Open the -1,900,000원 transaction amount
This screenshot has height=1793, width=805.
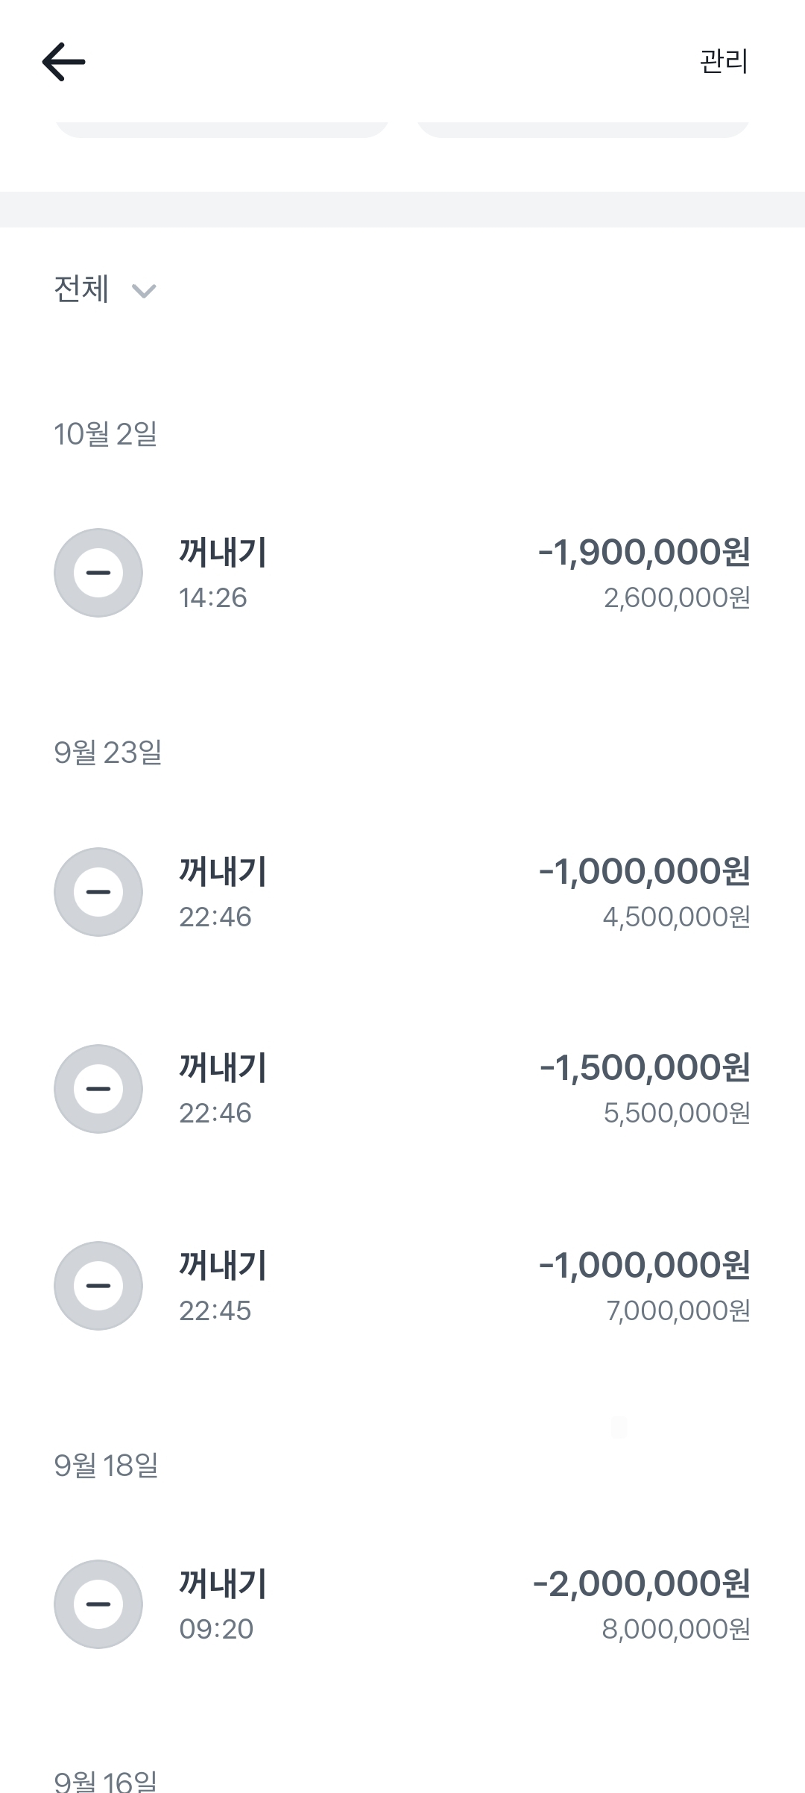pyautogui.click(x=644, y=552)
